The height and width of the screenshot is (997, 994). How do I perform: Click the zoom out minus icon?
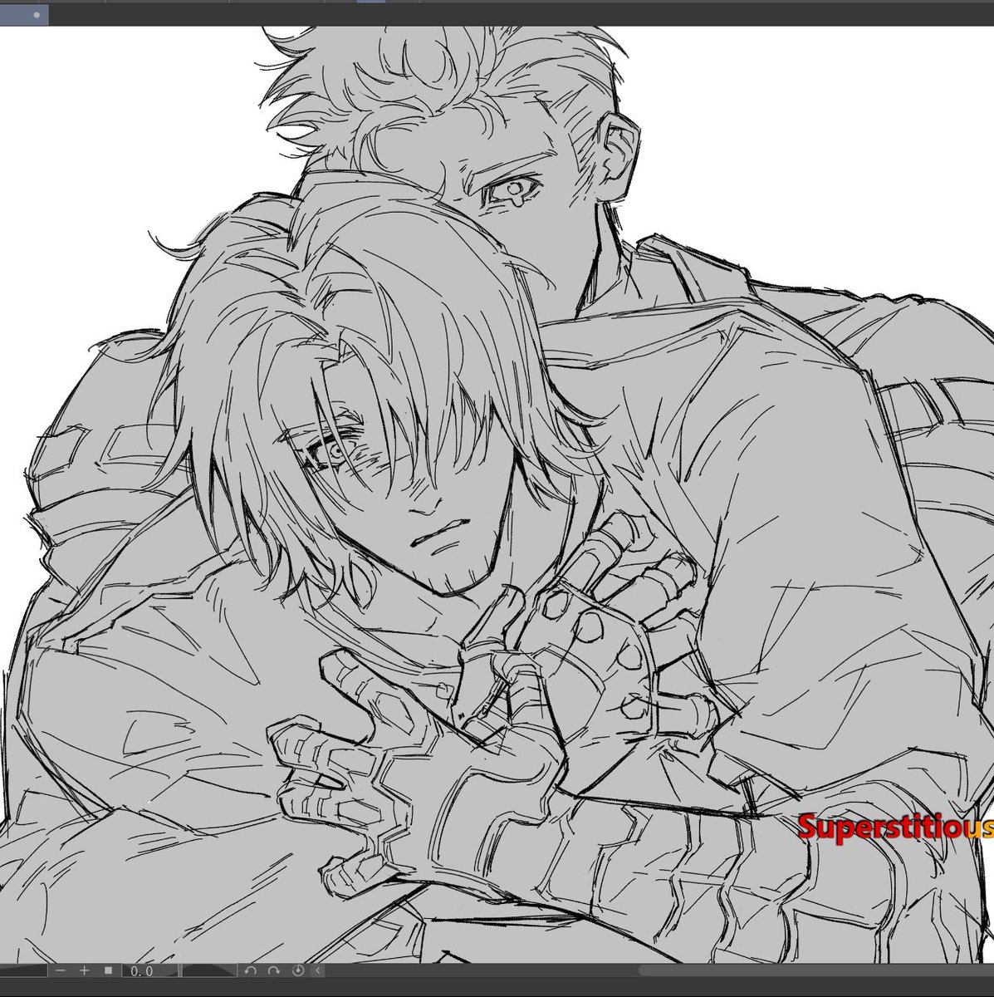60,970
